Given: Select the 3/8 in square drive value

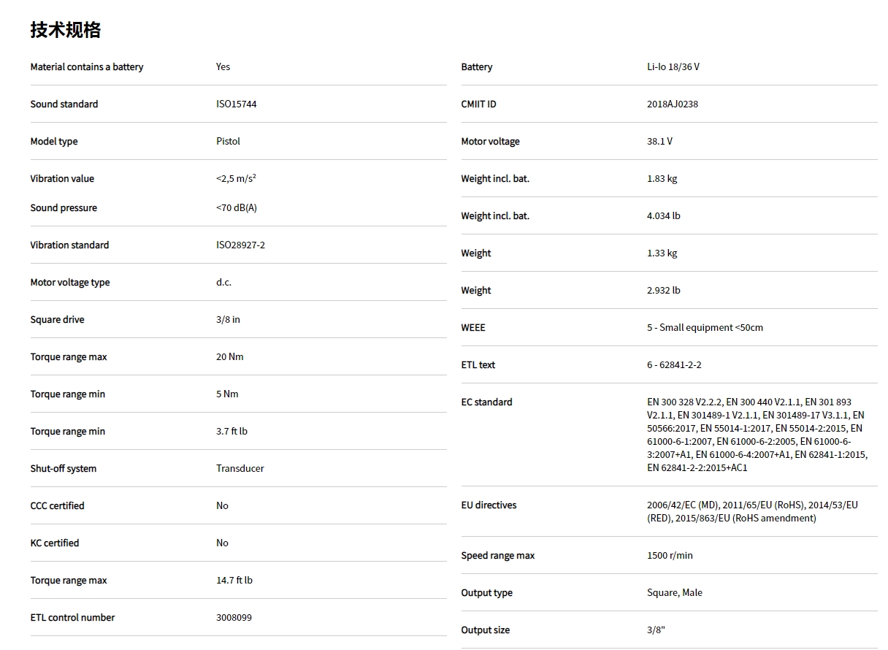Looking at the screenshot, I should 228,320.
